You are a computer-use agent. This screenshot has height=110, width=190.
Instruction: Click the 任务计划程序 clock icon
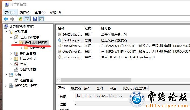click(x=16, y=37)
